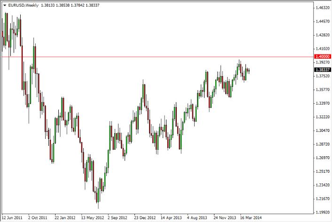Click the 16 Mar 2014 date label

251,218
